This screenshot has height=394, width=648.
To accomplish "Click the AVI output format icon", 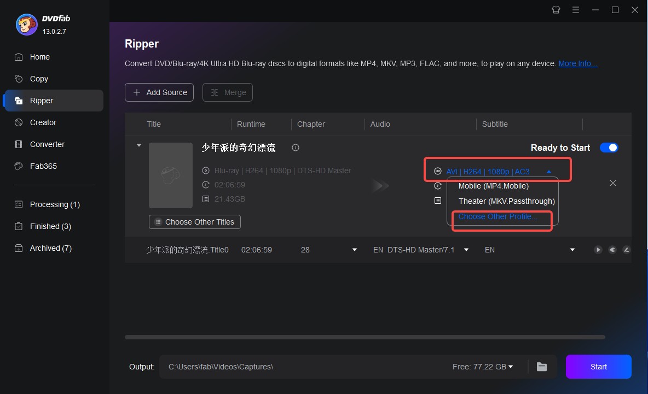I will point(438,171).
